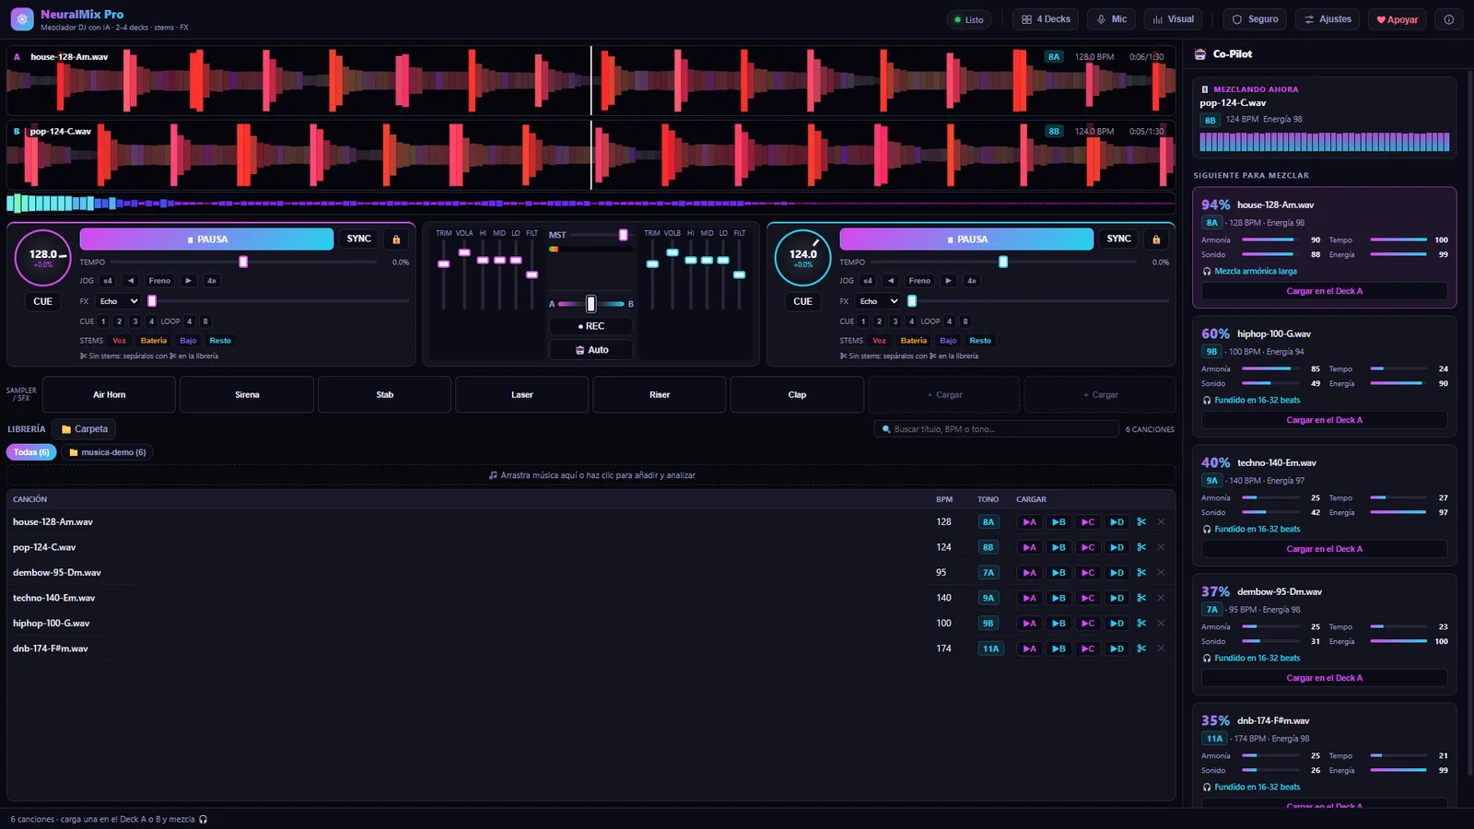Nudge Deck A jog back one step
The height and width of the screenshot is (829, 1474).
tap(131, 281)
